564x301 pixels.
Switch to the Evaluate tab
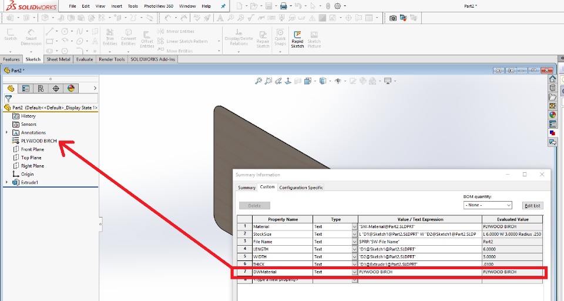tap(85, 59)
